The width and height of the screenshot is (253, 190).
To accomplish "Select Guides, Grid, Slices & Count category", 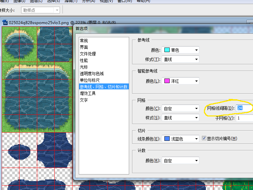I will (x=104, y=87).
